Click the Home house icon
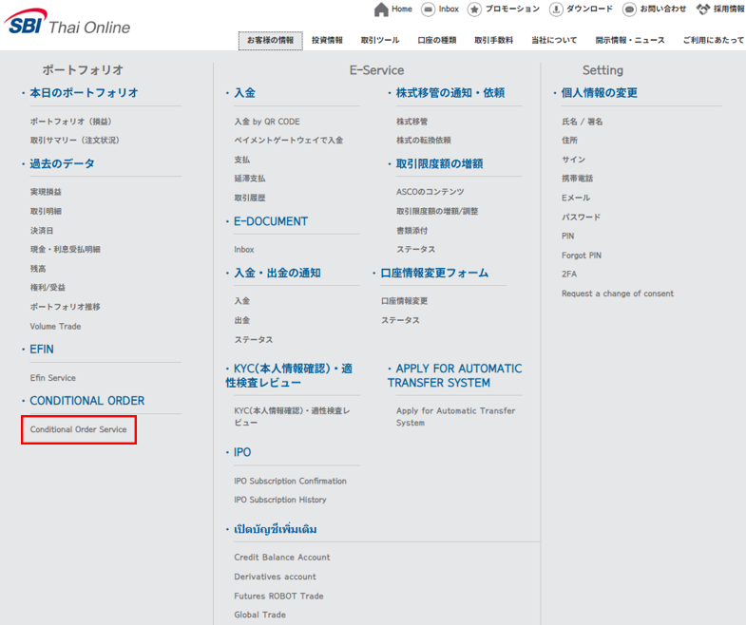Screen dimensions: 746x625 click(381, 9)
